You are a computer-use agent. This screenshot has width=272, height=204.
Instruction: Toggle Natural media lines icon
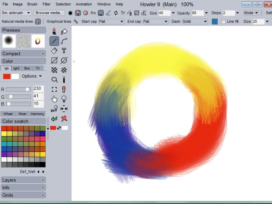coord(38,21)
